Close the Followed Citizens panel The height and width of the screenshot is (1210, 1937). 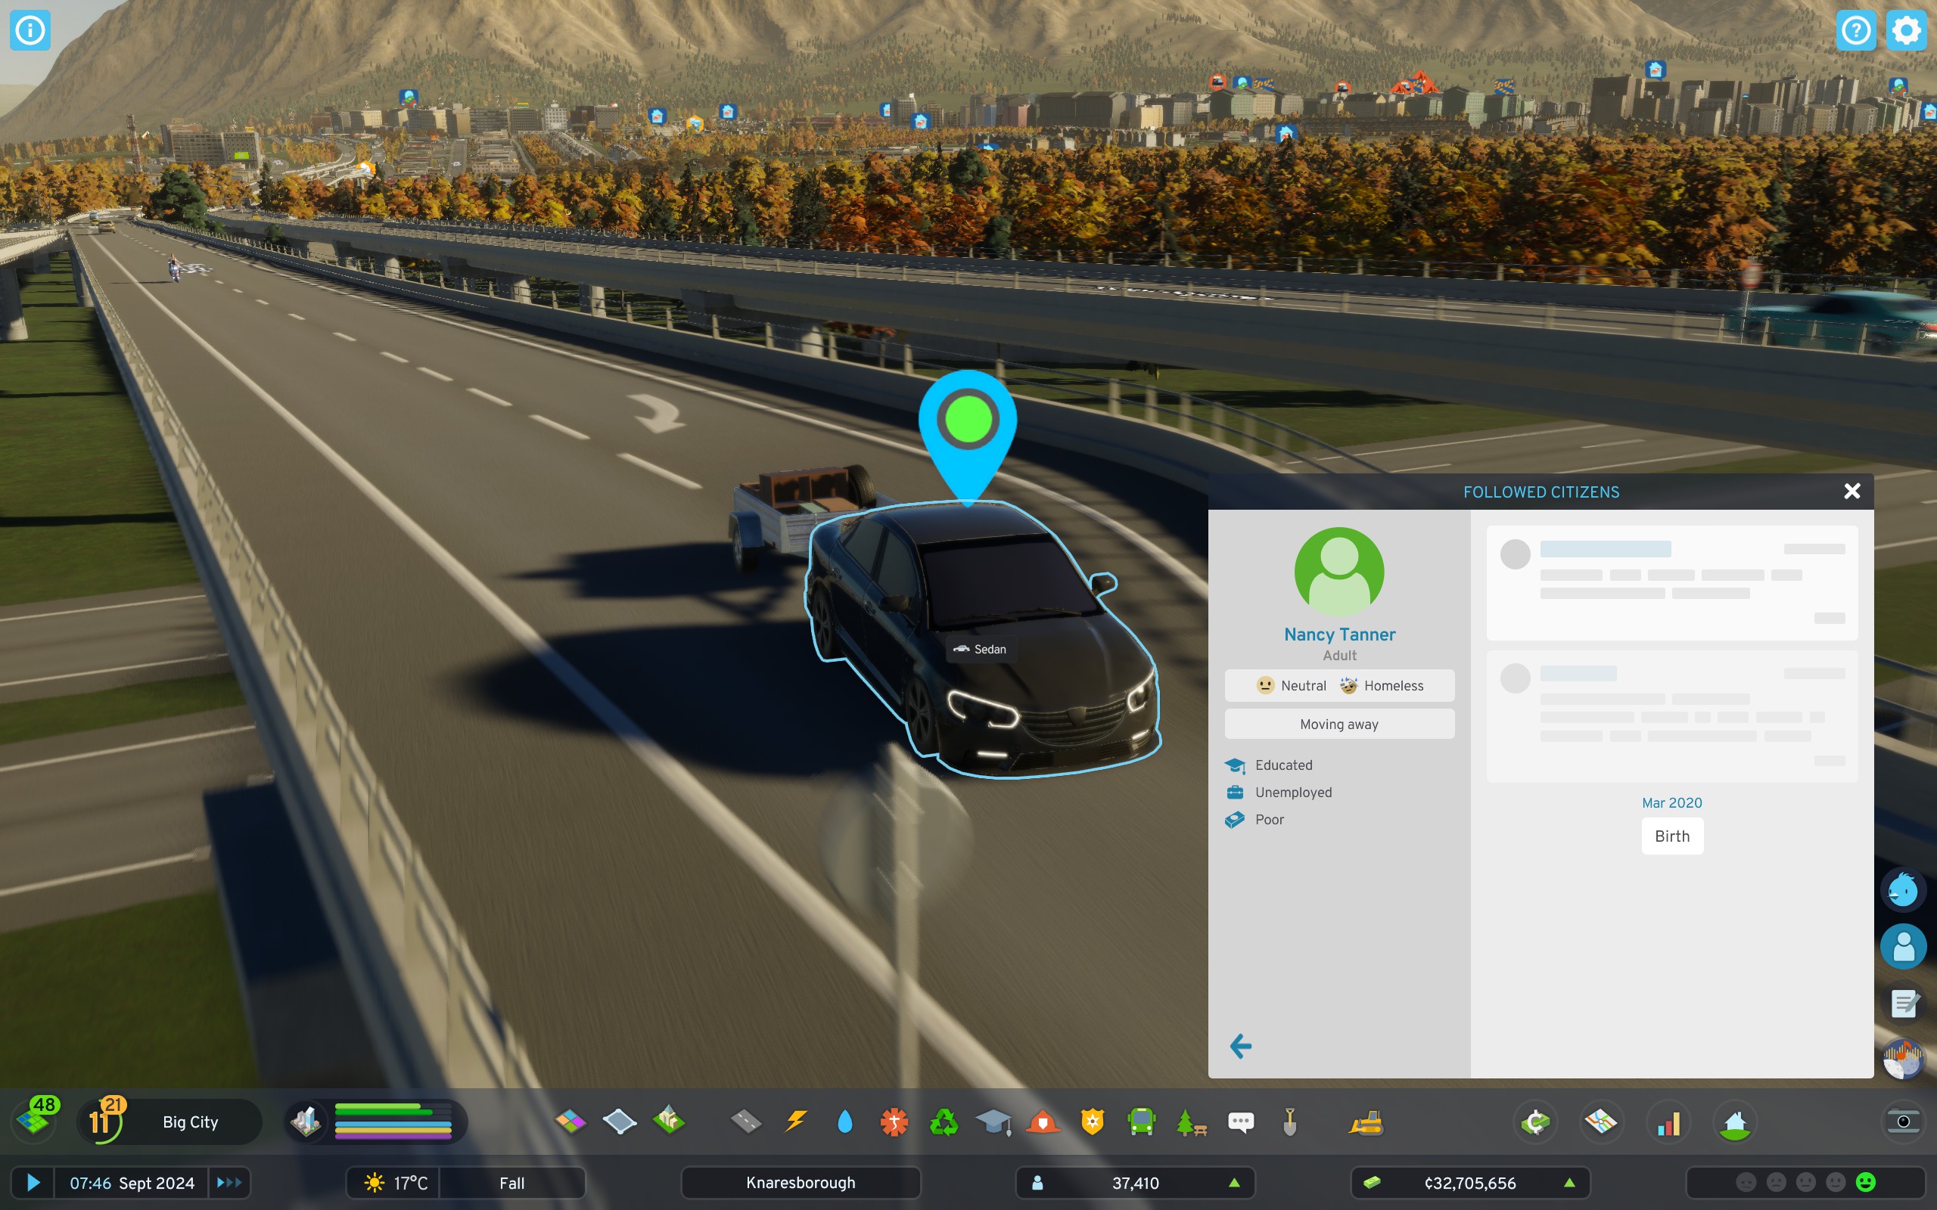pos(1852,492)
